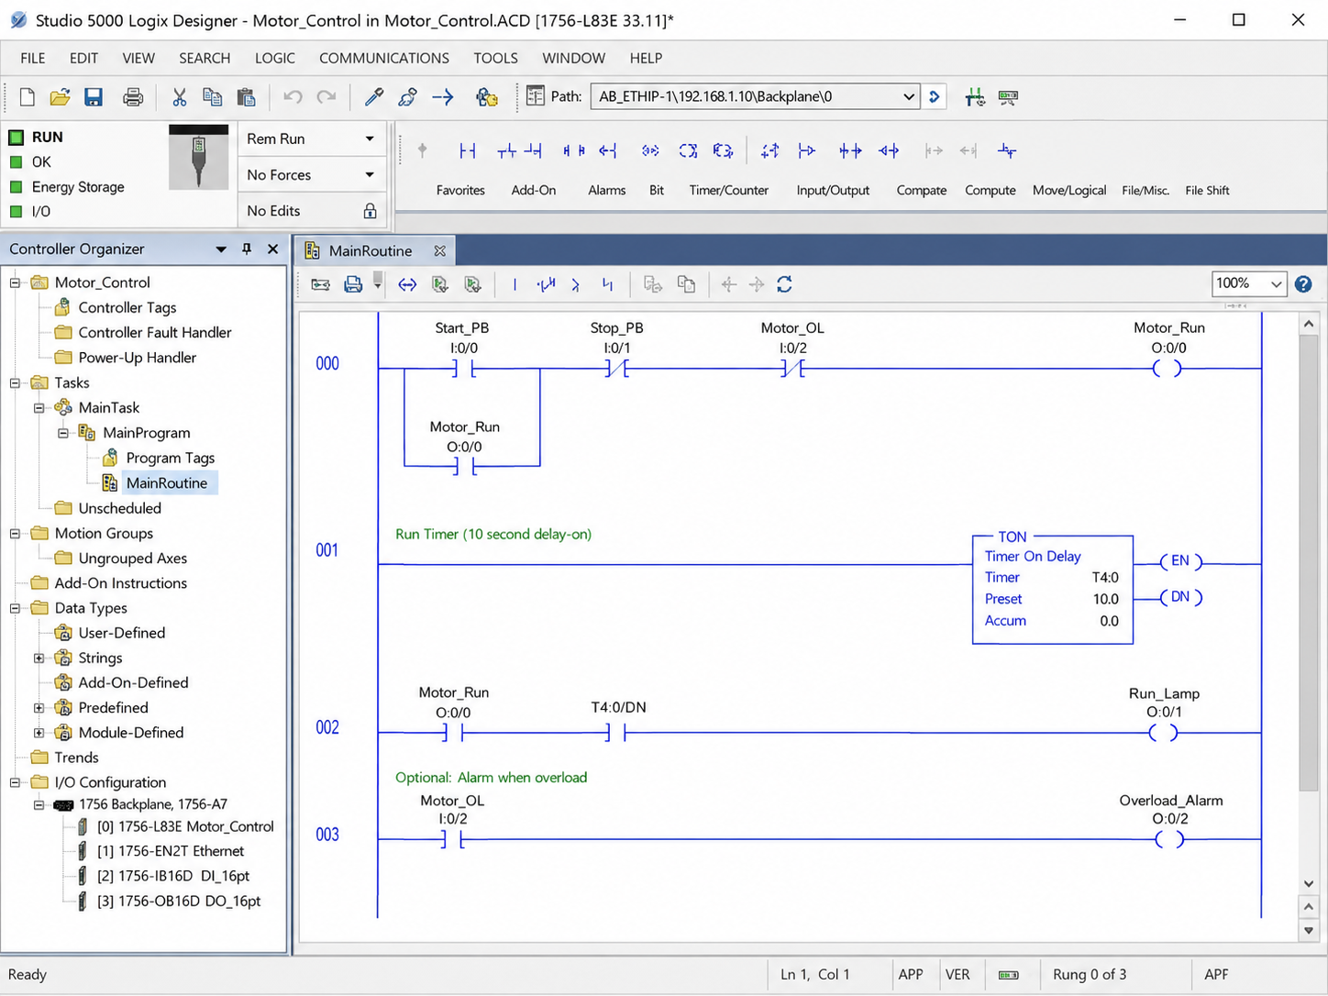Open the communication path combo box
The width and height of the screenshot is (1328, 996).
coord(755,96)
